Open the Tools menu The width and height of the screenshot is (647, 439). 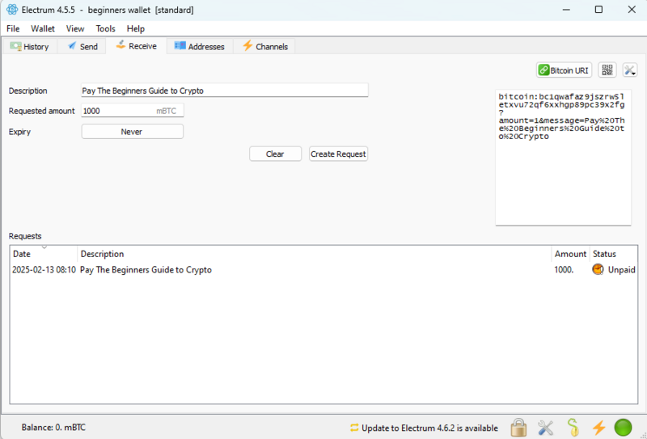click(105, 28)
